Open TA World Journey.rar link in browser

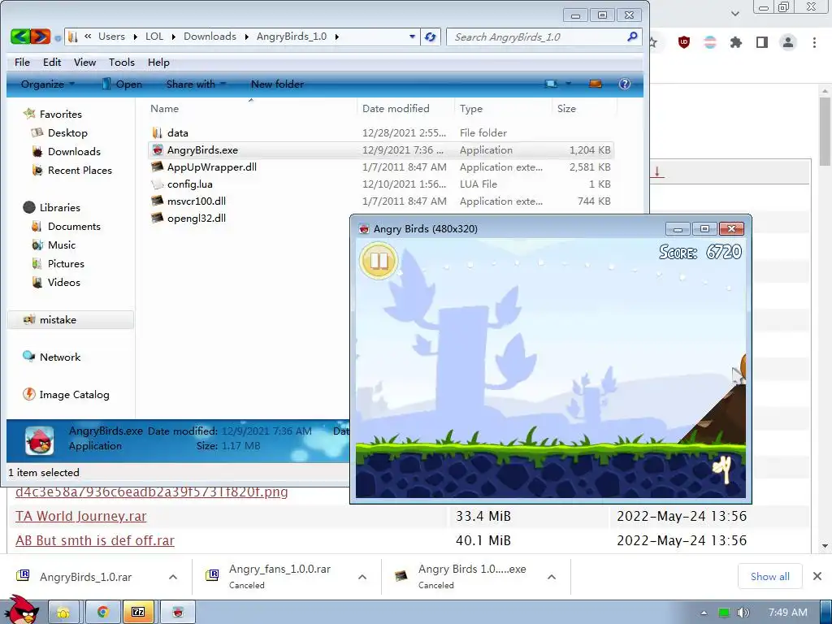(x=80, y=516)
